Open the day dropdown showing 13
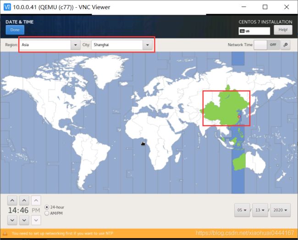The image size is (298, 240). point(260,210)
